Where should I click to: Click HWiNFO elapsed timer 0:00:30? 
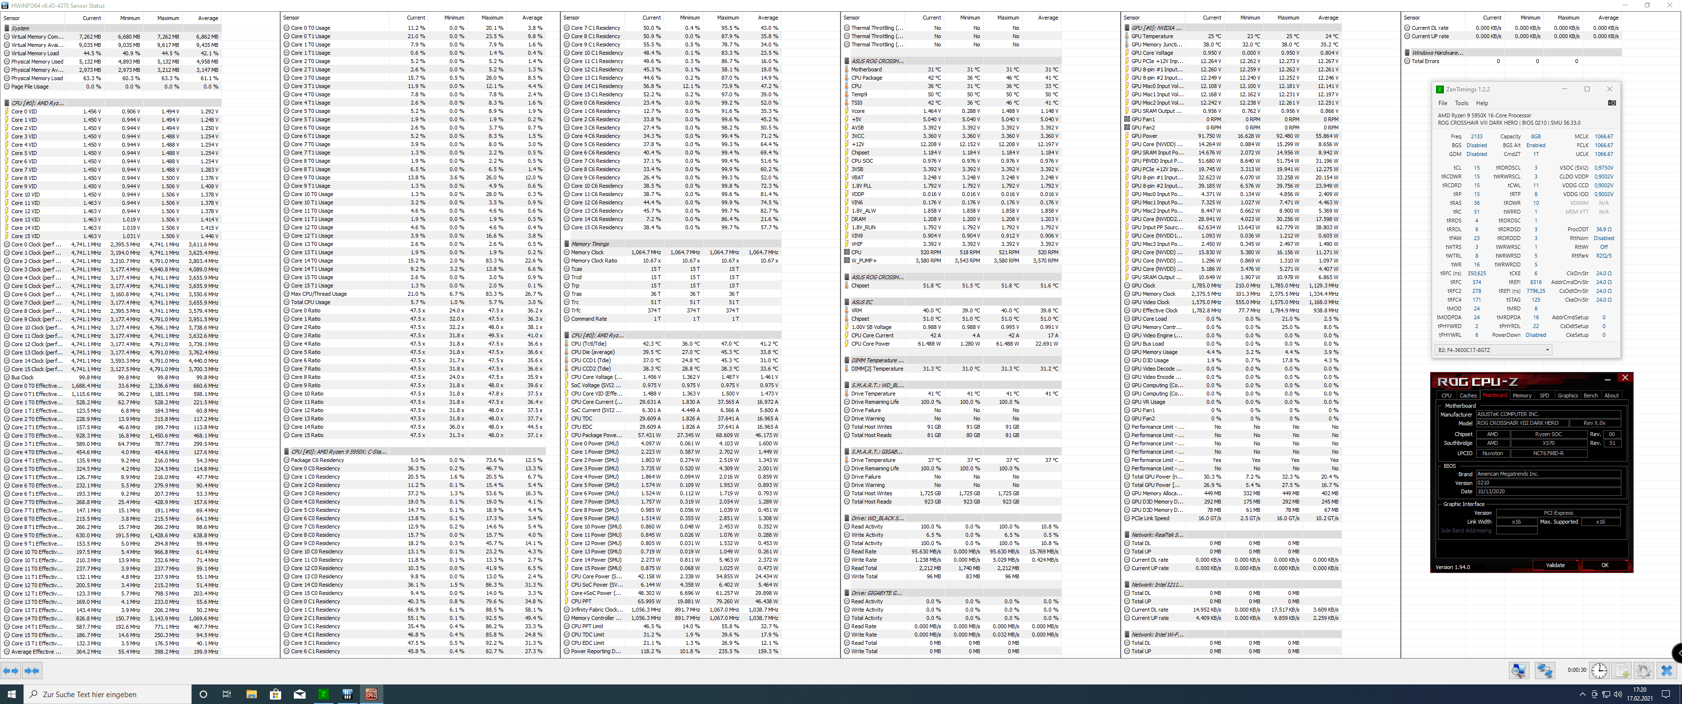pos(1576,670)
